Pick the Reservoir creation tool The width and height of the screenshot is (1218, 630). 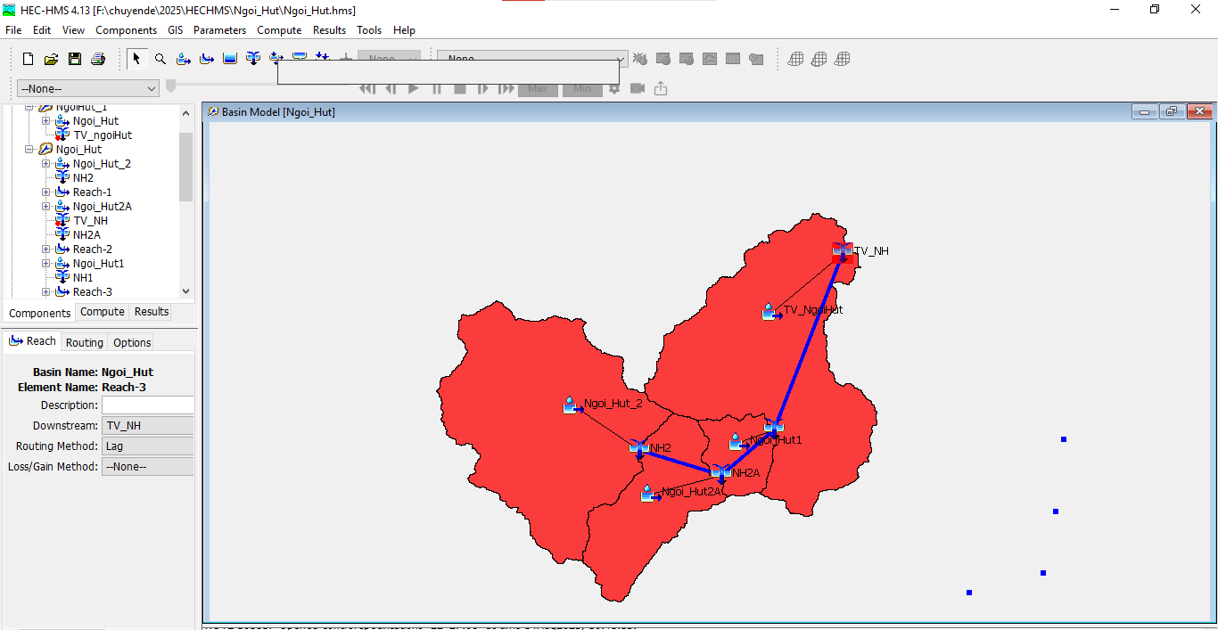point(230,60)
